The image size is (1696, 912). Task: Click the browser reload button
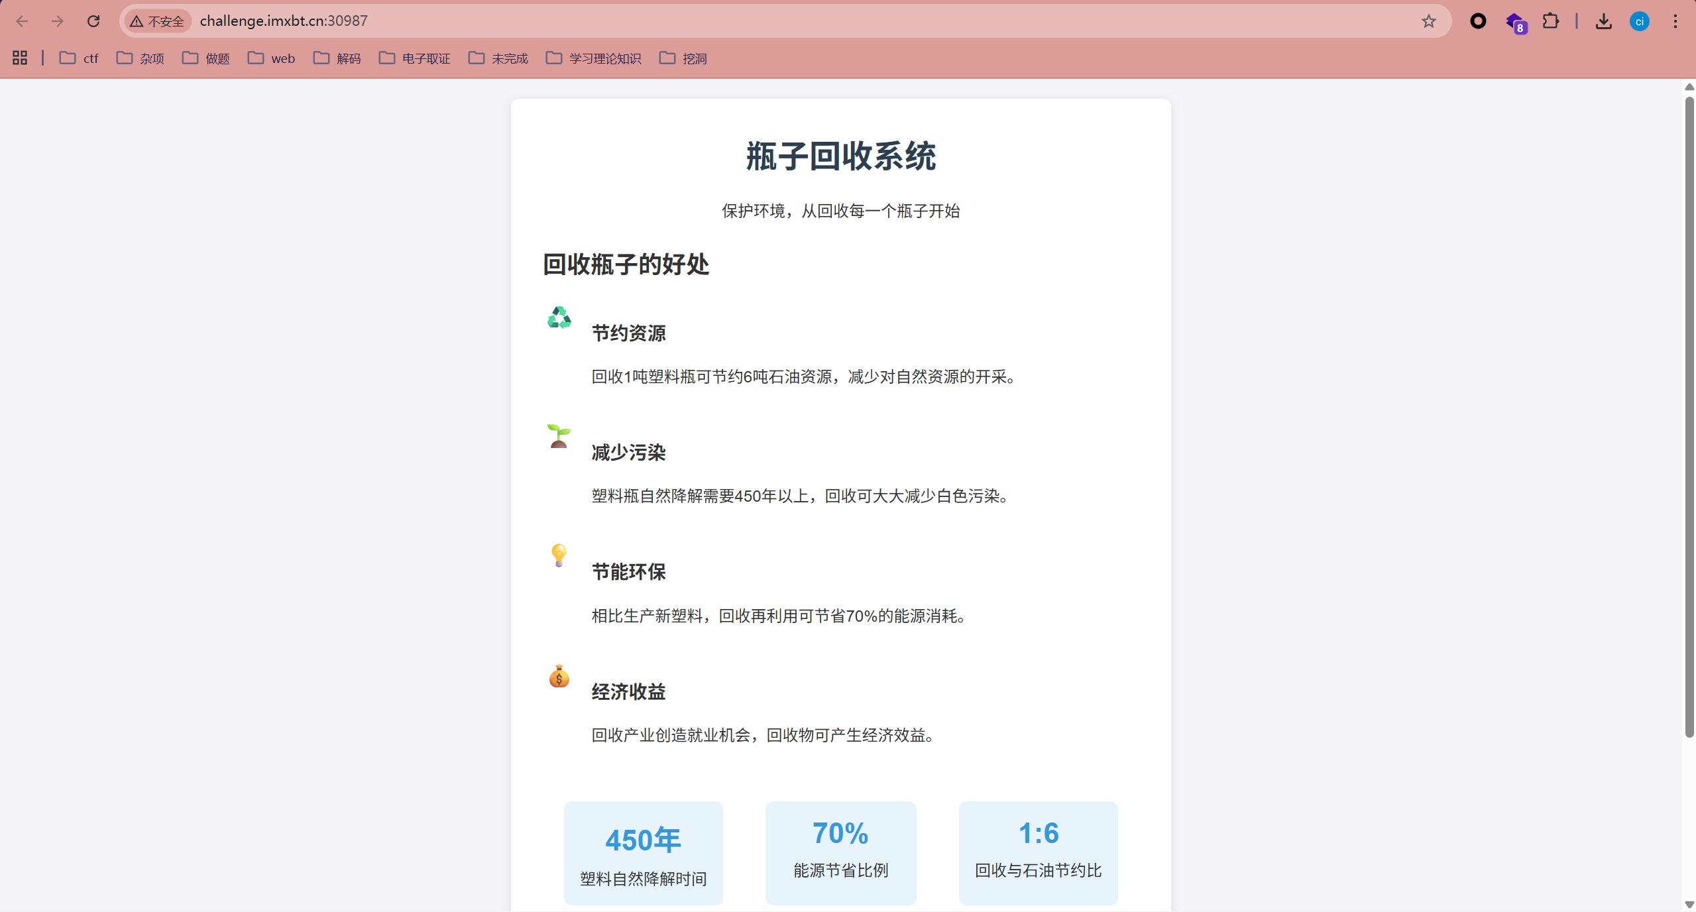click(93, 21)
